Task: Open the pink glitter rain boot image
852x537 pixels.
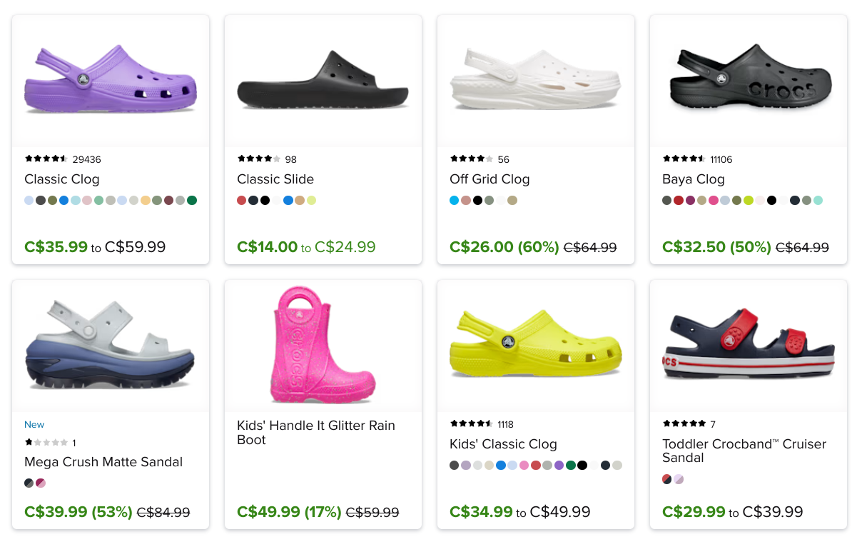Action: (x=323, y=345)
